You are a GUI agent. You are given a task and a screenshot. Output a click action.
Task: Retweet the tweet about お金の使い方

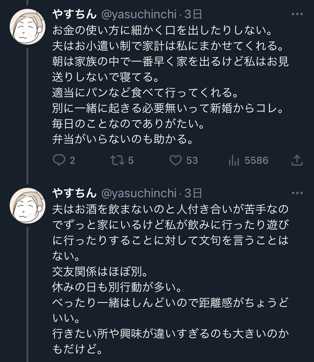tap(118, 160)
